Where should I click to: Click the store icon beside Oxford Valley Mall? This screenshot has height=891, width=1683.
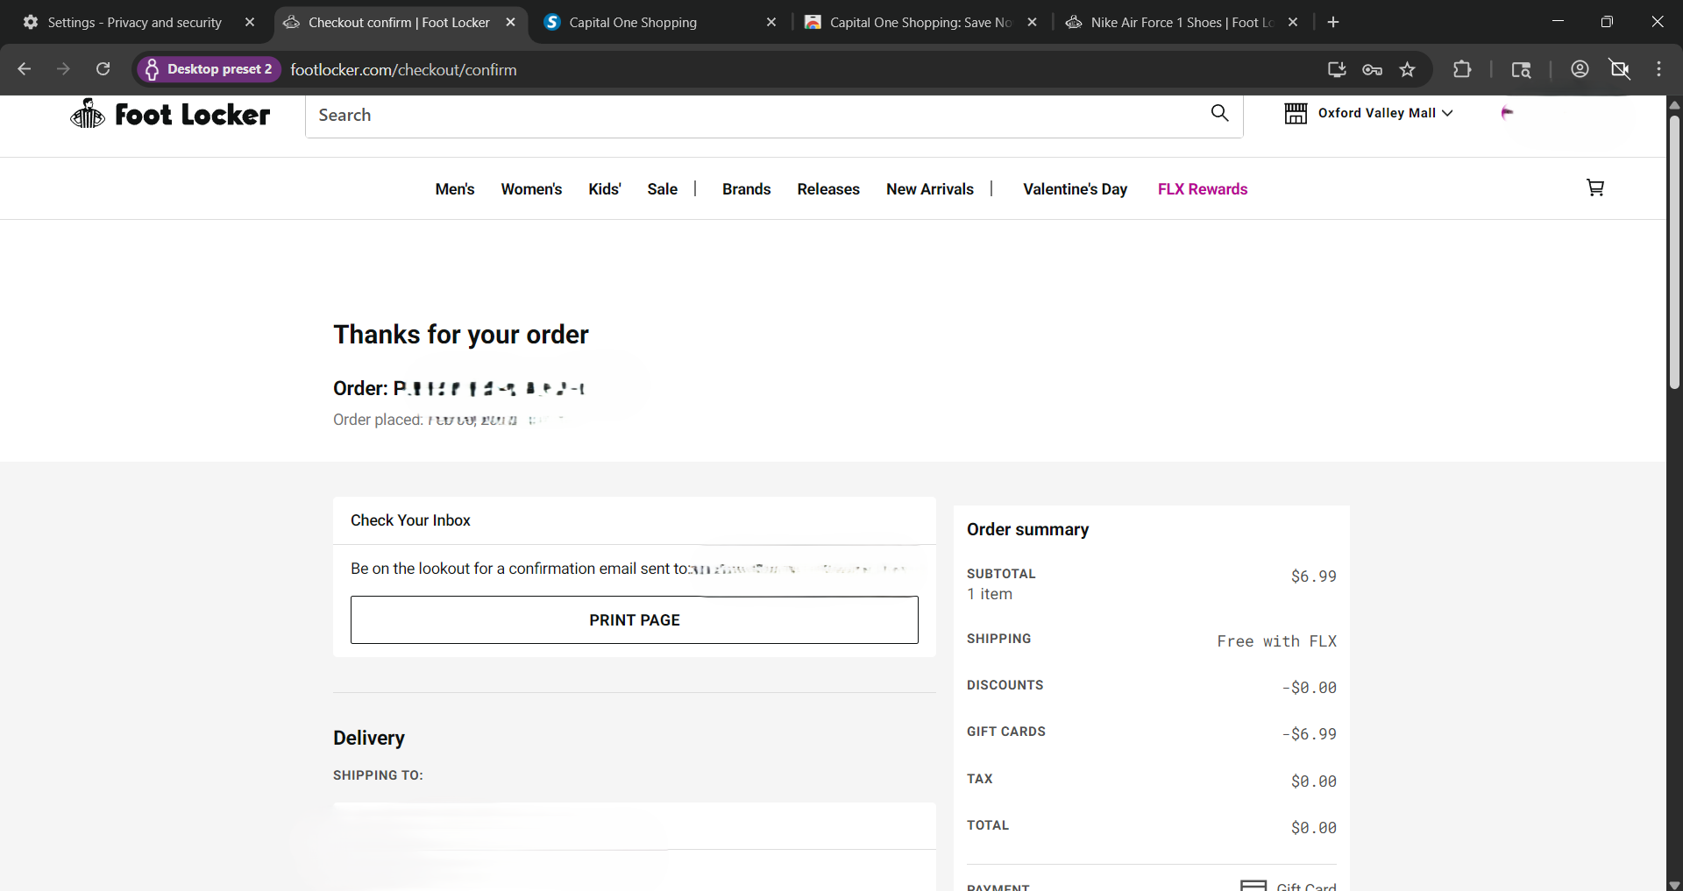(x=1296, y=113)
